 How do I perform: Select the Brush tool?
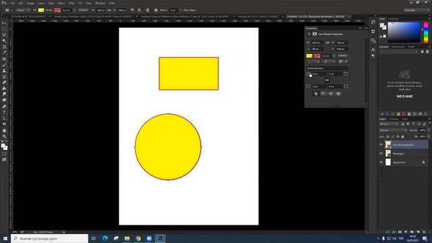pos(4,65)
